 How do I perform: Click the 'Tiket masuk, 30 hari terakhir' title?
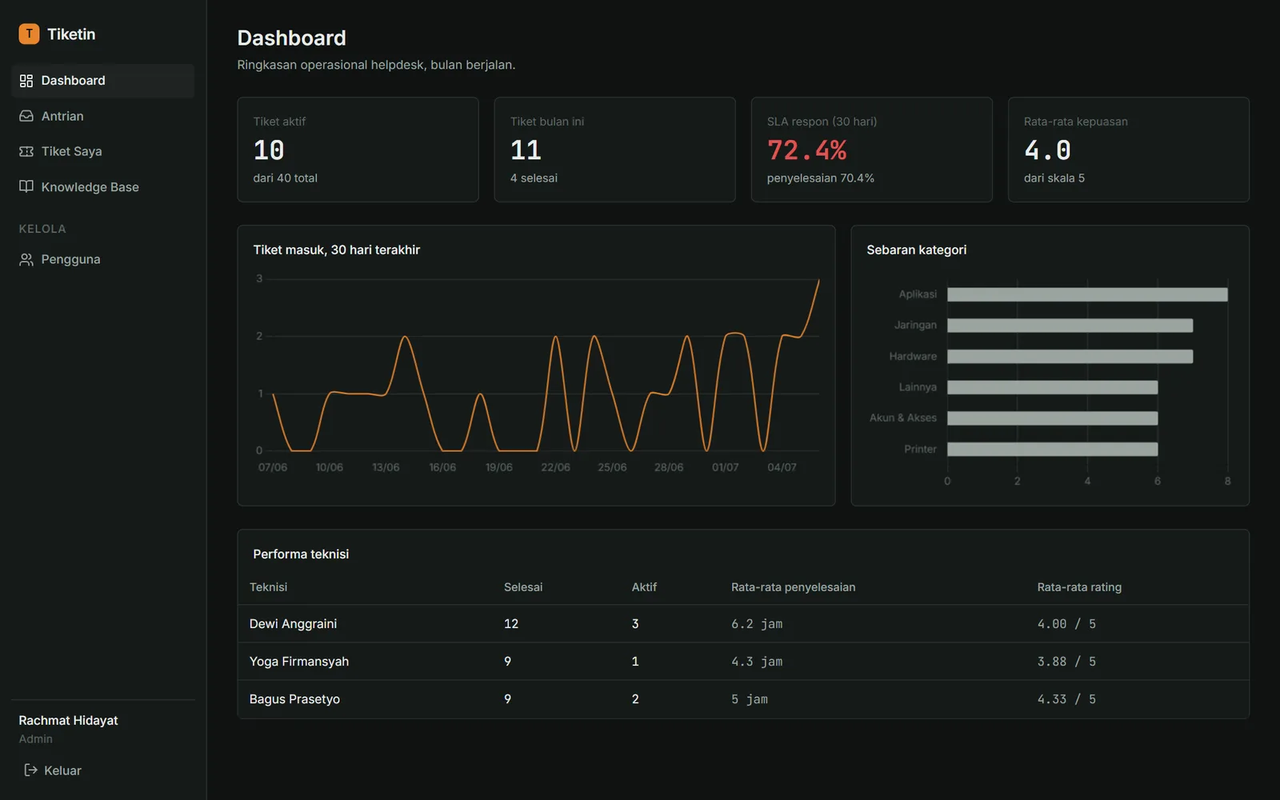tap(336, 250)
